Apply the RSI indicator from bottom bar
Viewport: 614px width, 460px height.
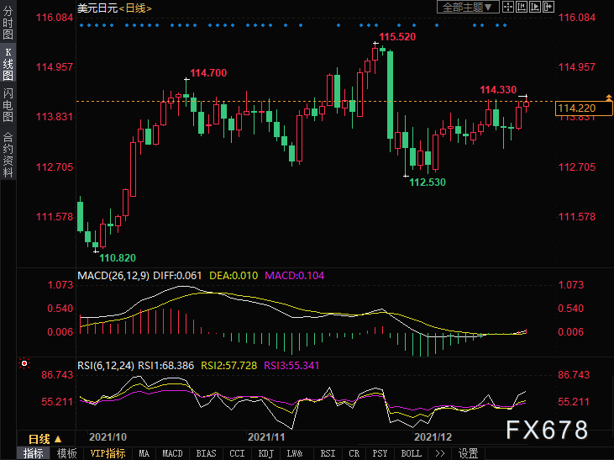(x=328, y=453)
